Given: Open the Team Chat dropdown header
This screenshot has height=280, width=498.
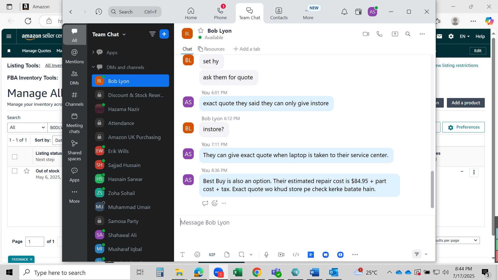Looking at the screenshot, I should point(109,34).
